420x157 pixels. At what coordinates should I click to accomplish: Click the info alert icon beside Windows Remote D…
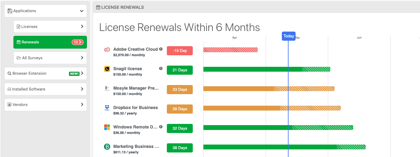tap(161, 127)
